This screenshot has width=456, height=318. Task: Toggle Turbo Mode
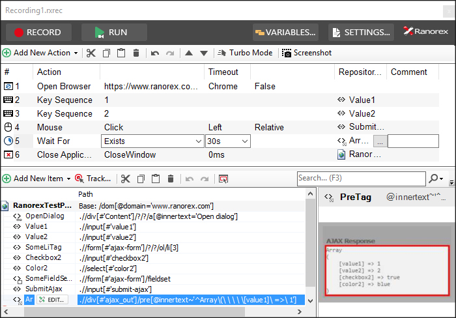245,53
